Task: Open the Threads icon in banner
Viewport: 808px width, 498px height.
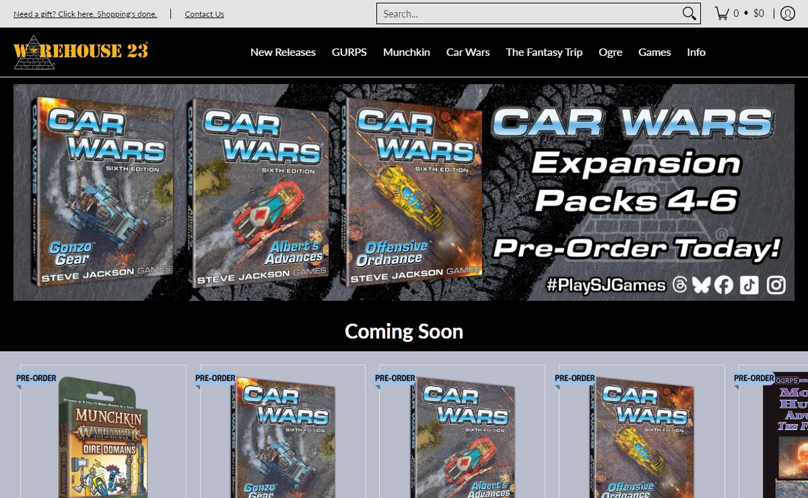Action: (x=679, y=285)
